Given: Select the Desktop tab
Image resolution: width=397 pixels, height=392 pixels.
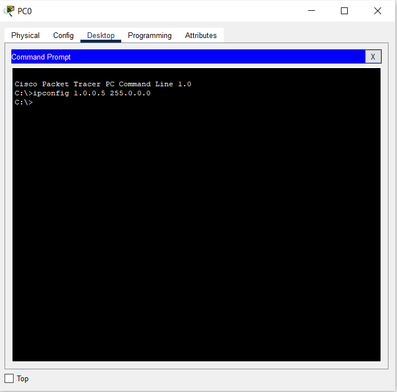Looking at the screenshot, I should (x=101, y=35).
